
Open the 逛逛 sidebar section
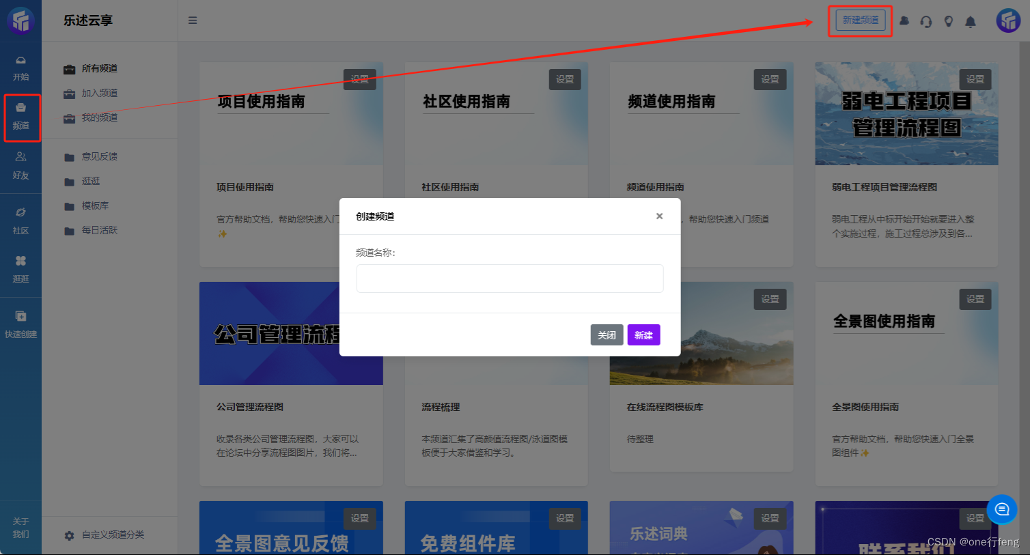(20, 270)
